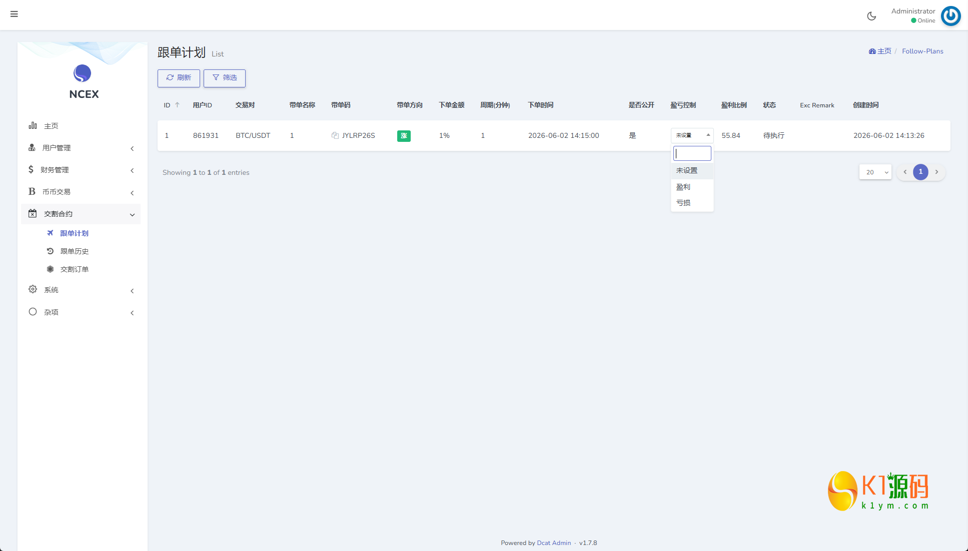Click the 55.84 profit ratio value
The height and width of the screenshot is (551, 968).
pyautogui.click(x=730, y=135)
